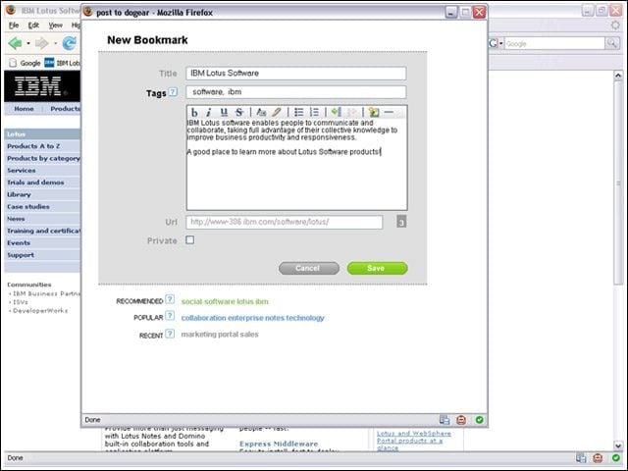Add the popular tag 'enterprise'
This screenshot has width=628, height=471.
click(244, 318)
